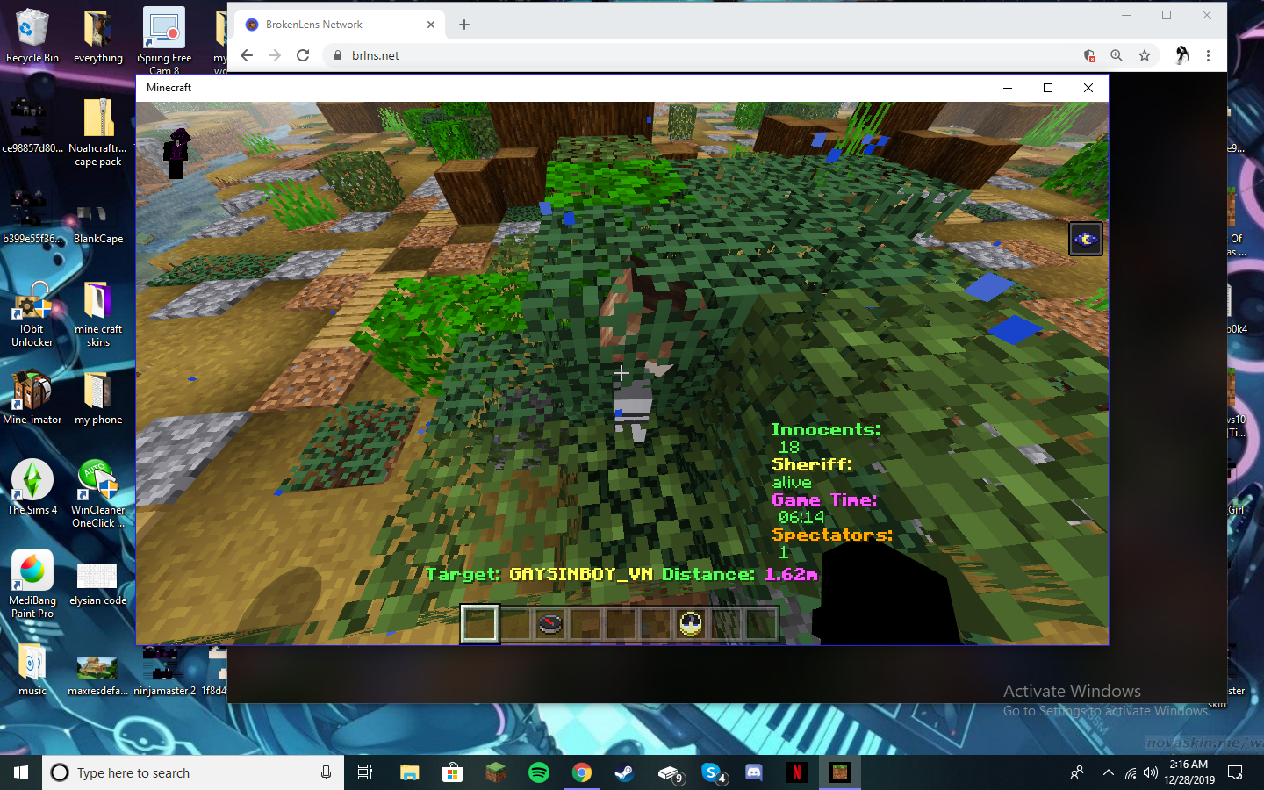Image resolution: width=1264 pixels, height=790 pixels.
Task: Open the 'elysian code' file
Action: pyautogui.click(x=98, y=584)
